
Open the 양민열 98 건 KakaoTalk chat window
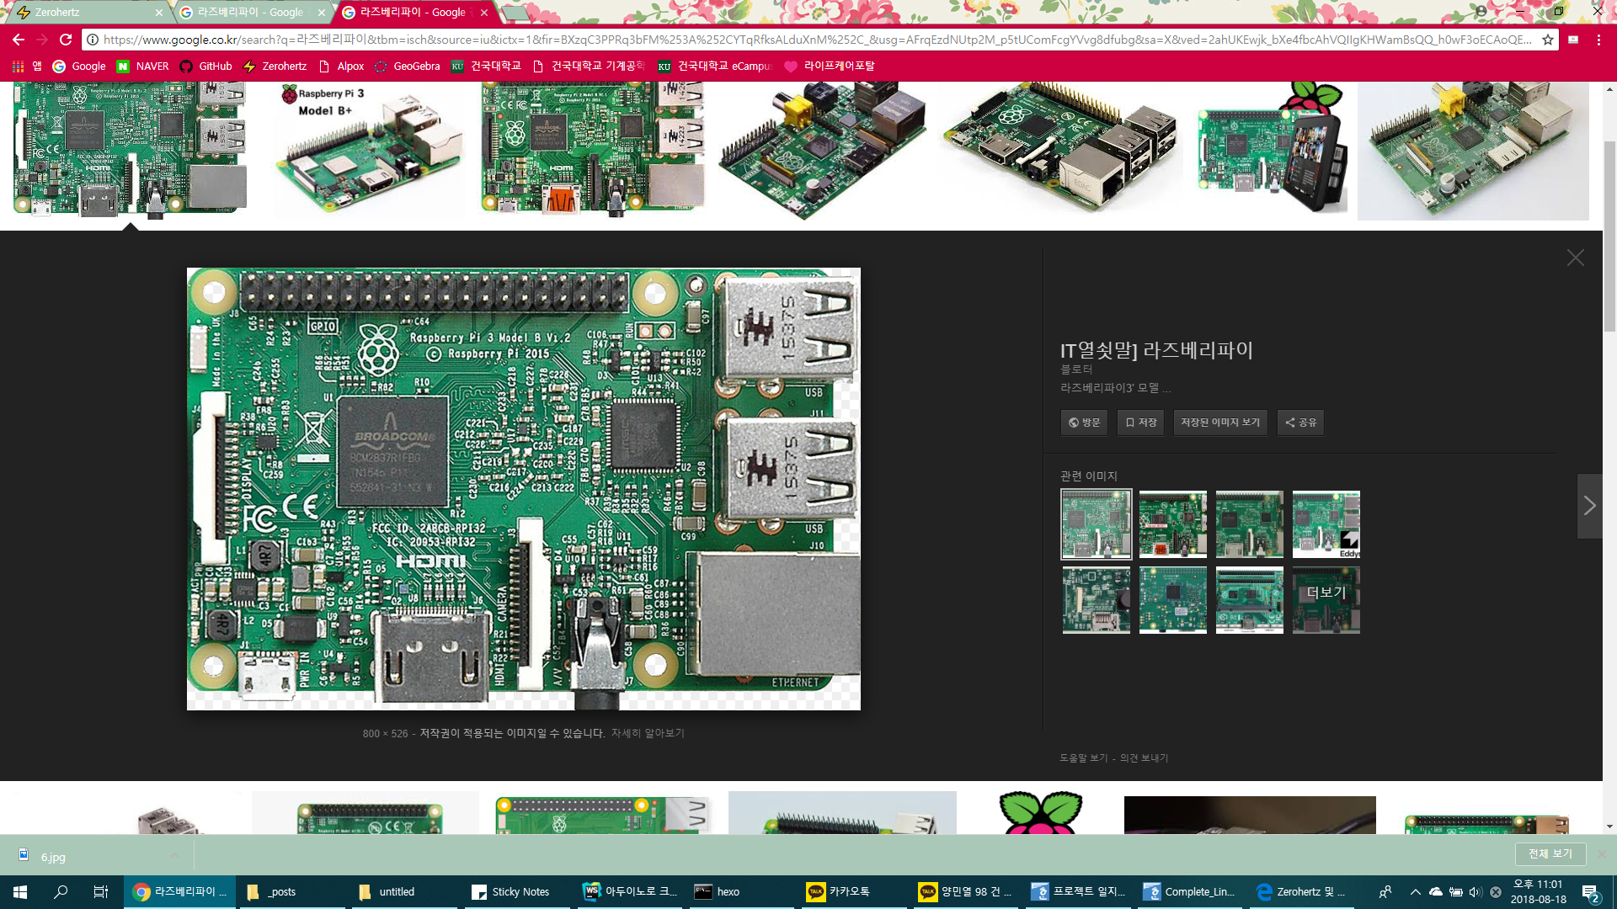[x=965, y=891]
